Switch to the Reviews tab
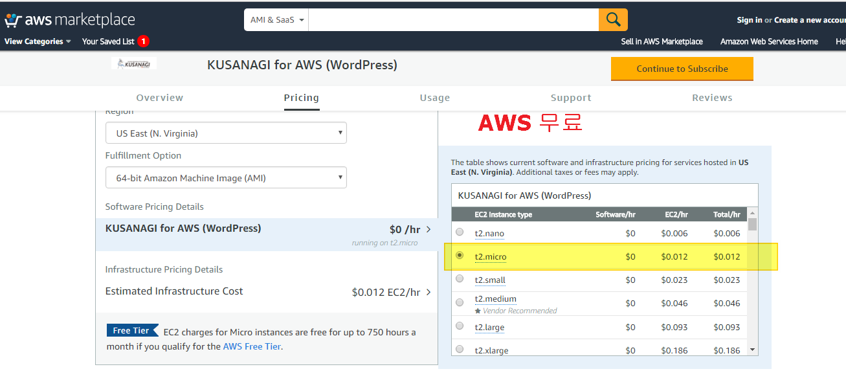Image resolution: width=846 pixels, height=391 pixels. 712,98
